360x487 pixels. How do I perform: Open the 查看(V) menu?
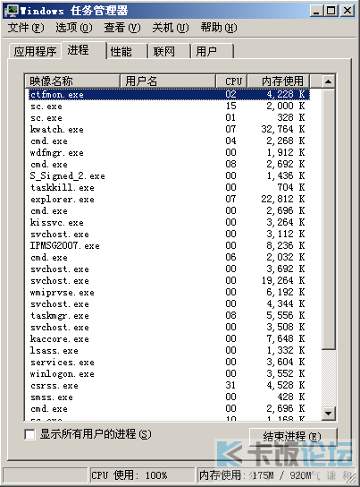click(122, 28)
